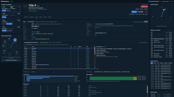Open the cEQ Off dropdown

click(x=146, y=14)
